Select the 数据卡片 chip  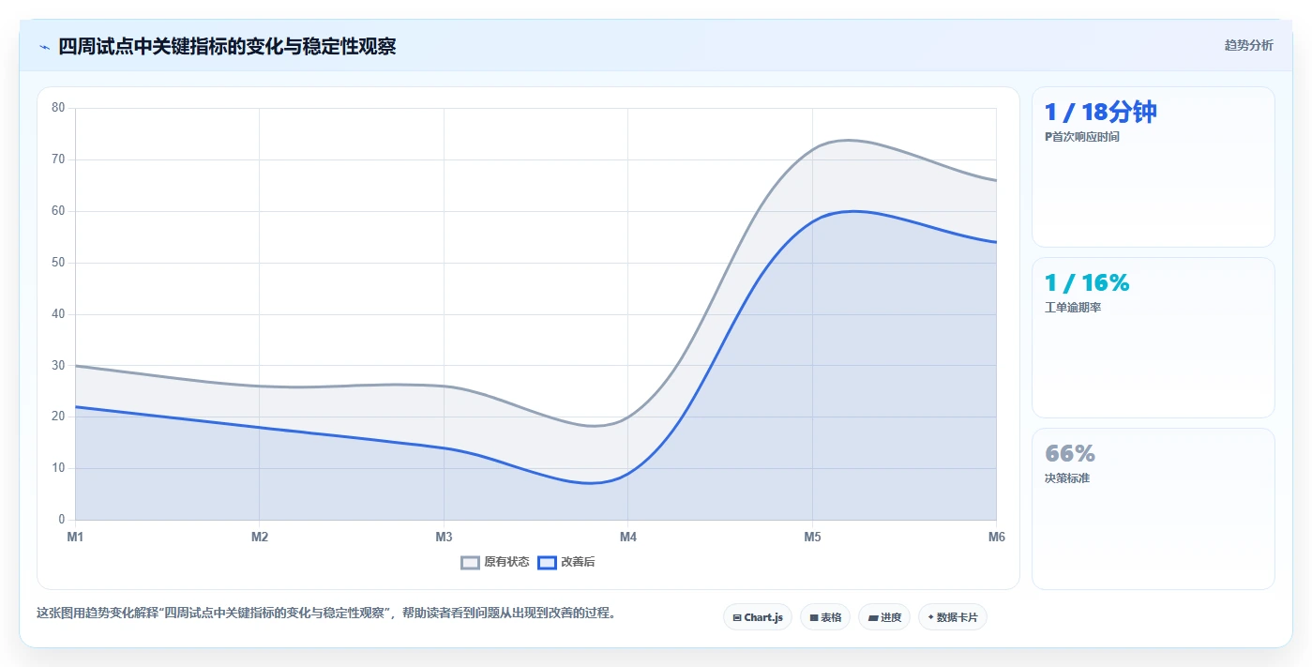coord(953,617)
